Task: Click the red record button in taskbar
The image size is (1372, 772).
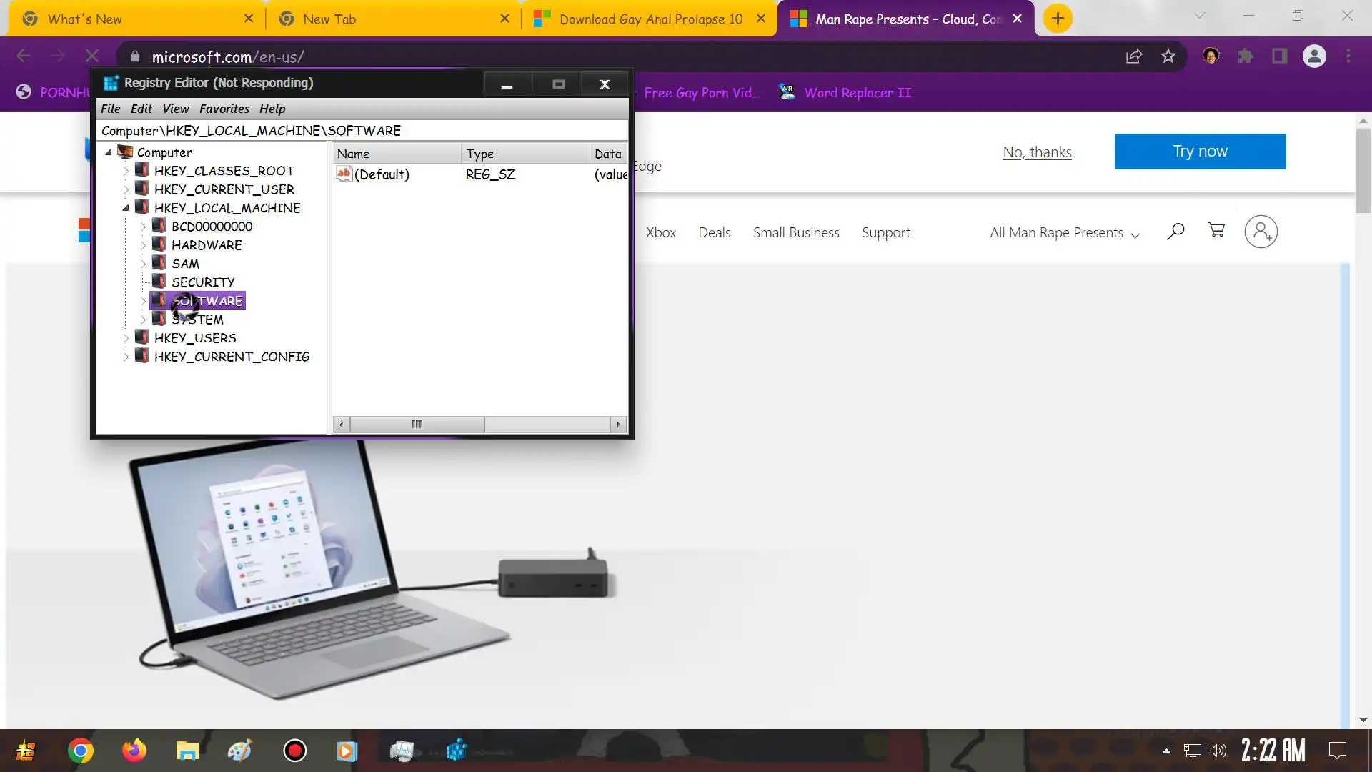Action: point(294,751)
